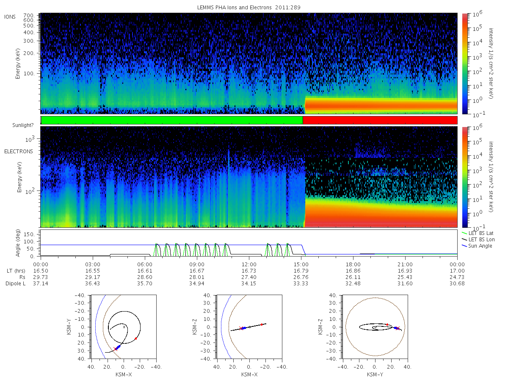Click the 100. tick on the ions energy axis

coord(28,73)
